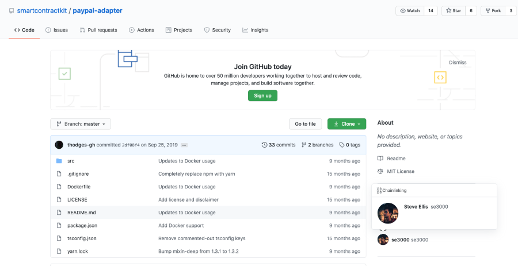Click the .gitignore file icon
Image resolution: width=518 pixels, height=266 pixels.
tap(59, 174)
